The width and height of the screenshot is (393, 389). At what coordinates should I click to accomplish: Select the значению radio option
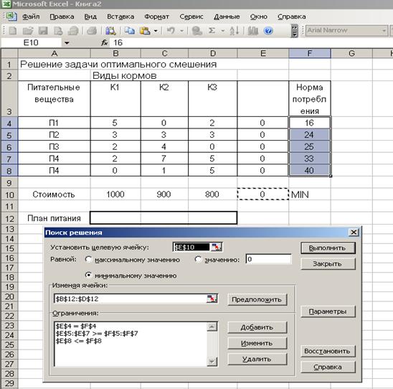coord(198,259)
